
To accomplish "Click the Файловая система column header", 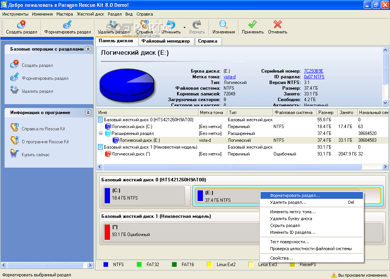I will (x=294, y=113).
